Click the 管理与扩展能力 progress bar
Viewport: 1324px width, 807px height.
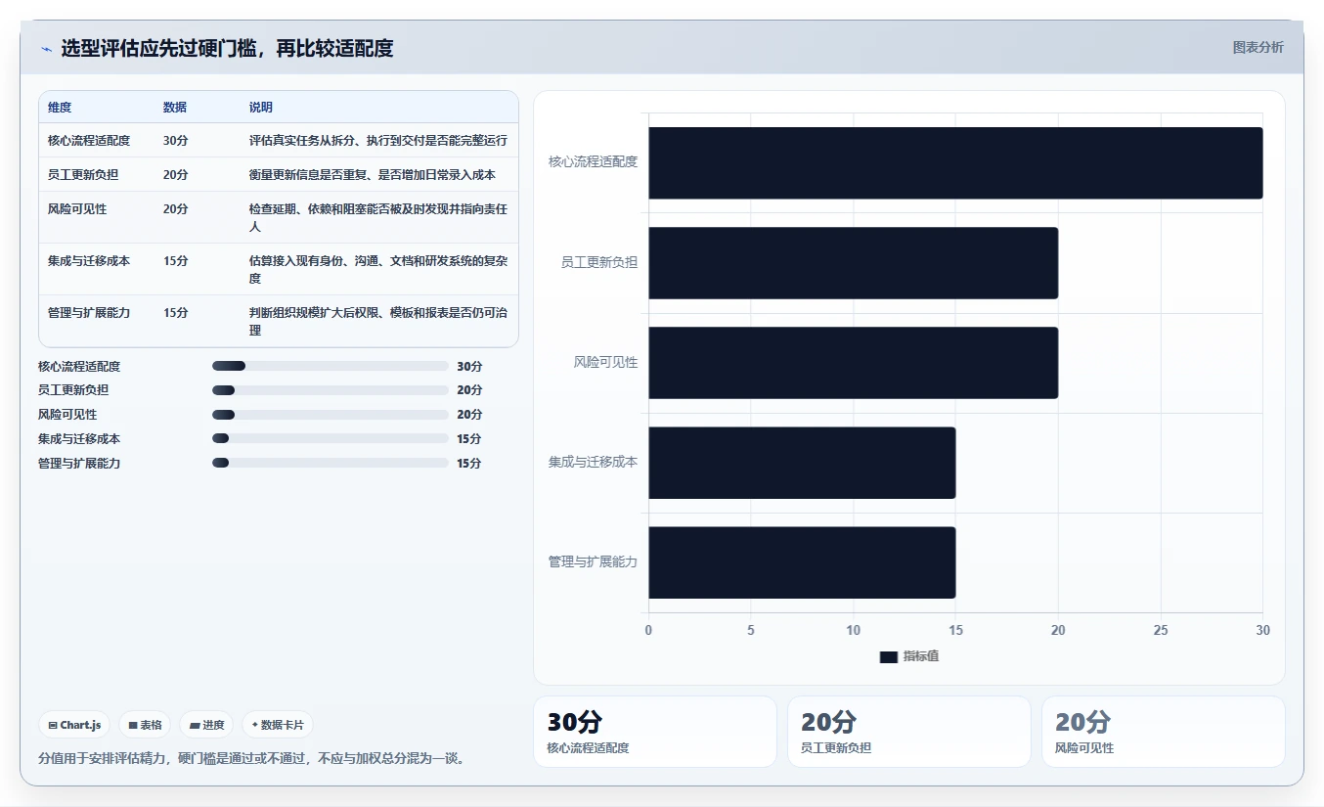pos(331,463)
